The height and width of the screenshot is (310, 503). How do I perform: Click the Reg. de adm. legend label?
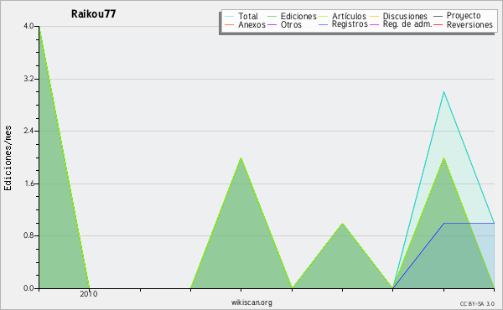[407, 24]
